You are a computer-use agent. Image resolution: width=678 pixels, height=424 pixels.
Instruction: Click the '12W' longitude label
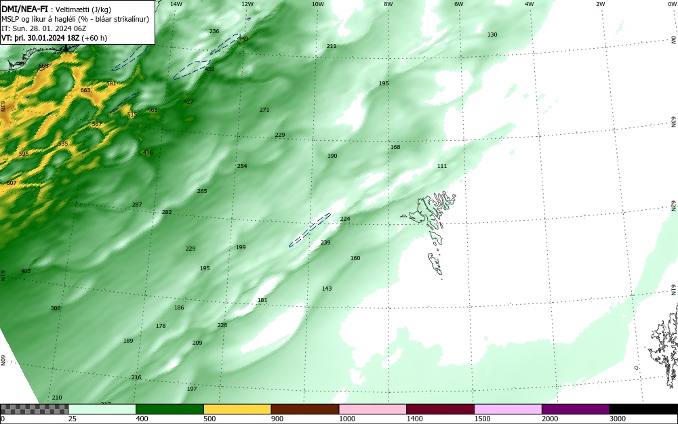pyautogui.click(x=247, y=4)
